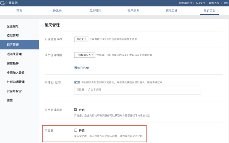Open the 上限2000人 group limit dropdown

(x=85, y=55)
